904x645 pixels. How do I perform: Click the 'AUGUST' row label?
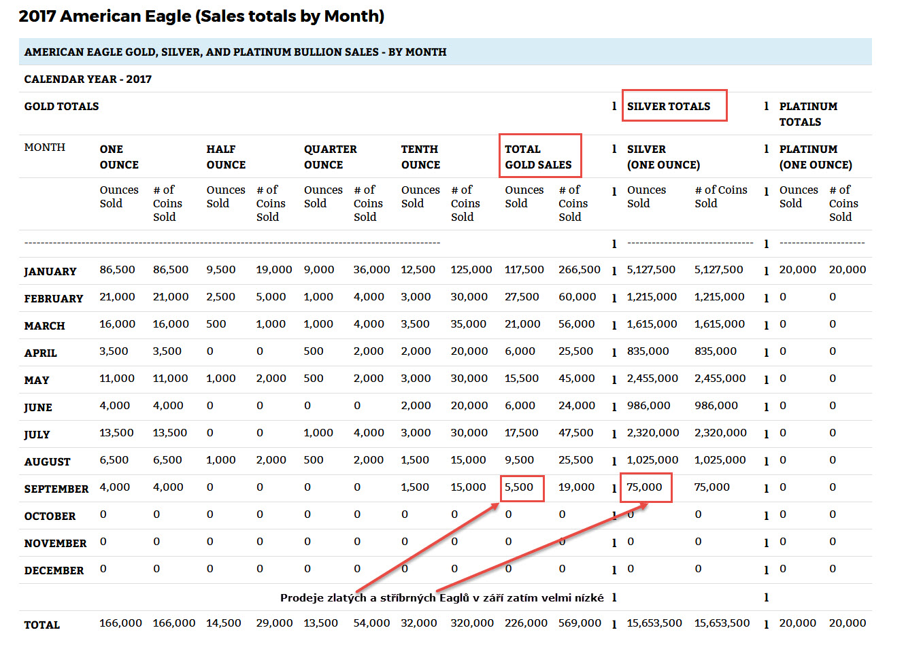tap(47, 461)
